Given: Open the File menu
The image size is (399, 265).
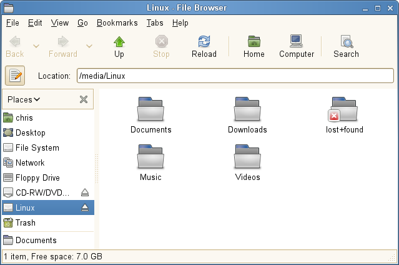Looking at the screenshot, I should click(12, 23).
